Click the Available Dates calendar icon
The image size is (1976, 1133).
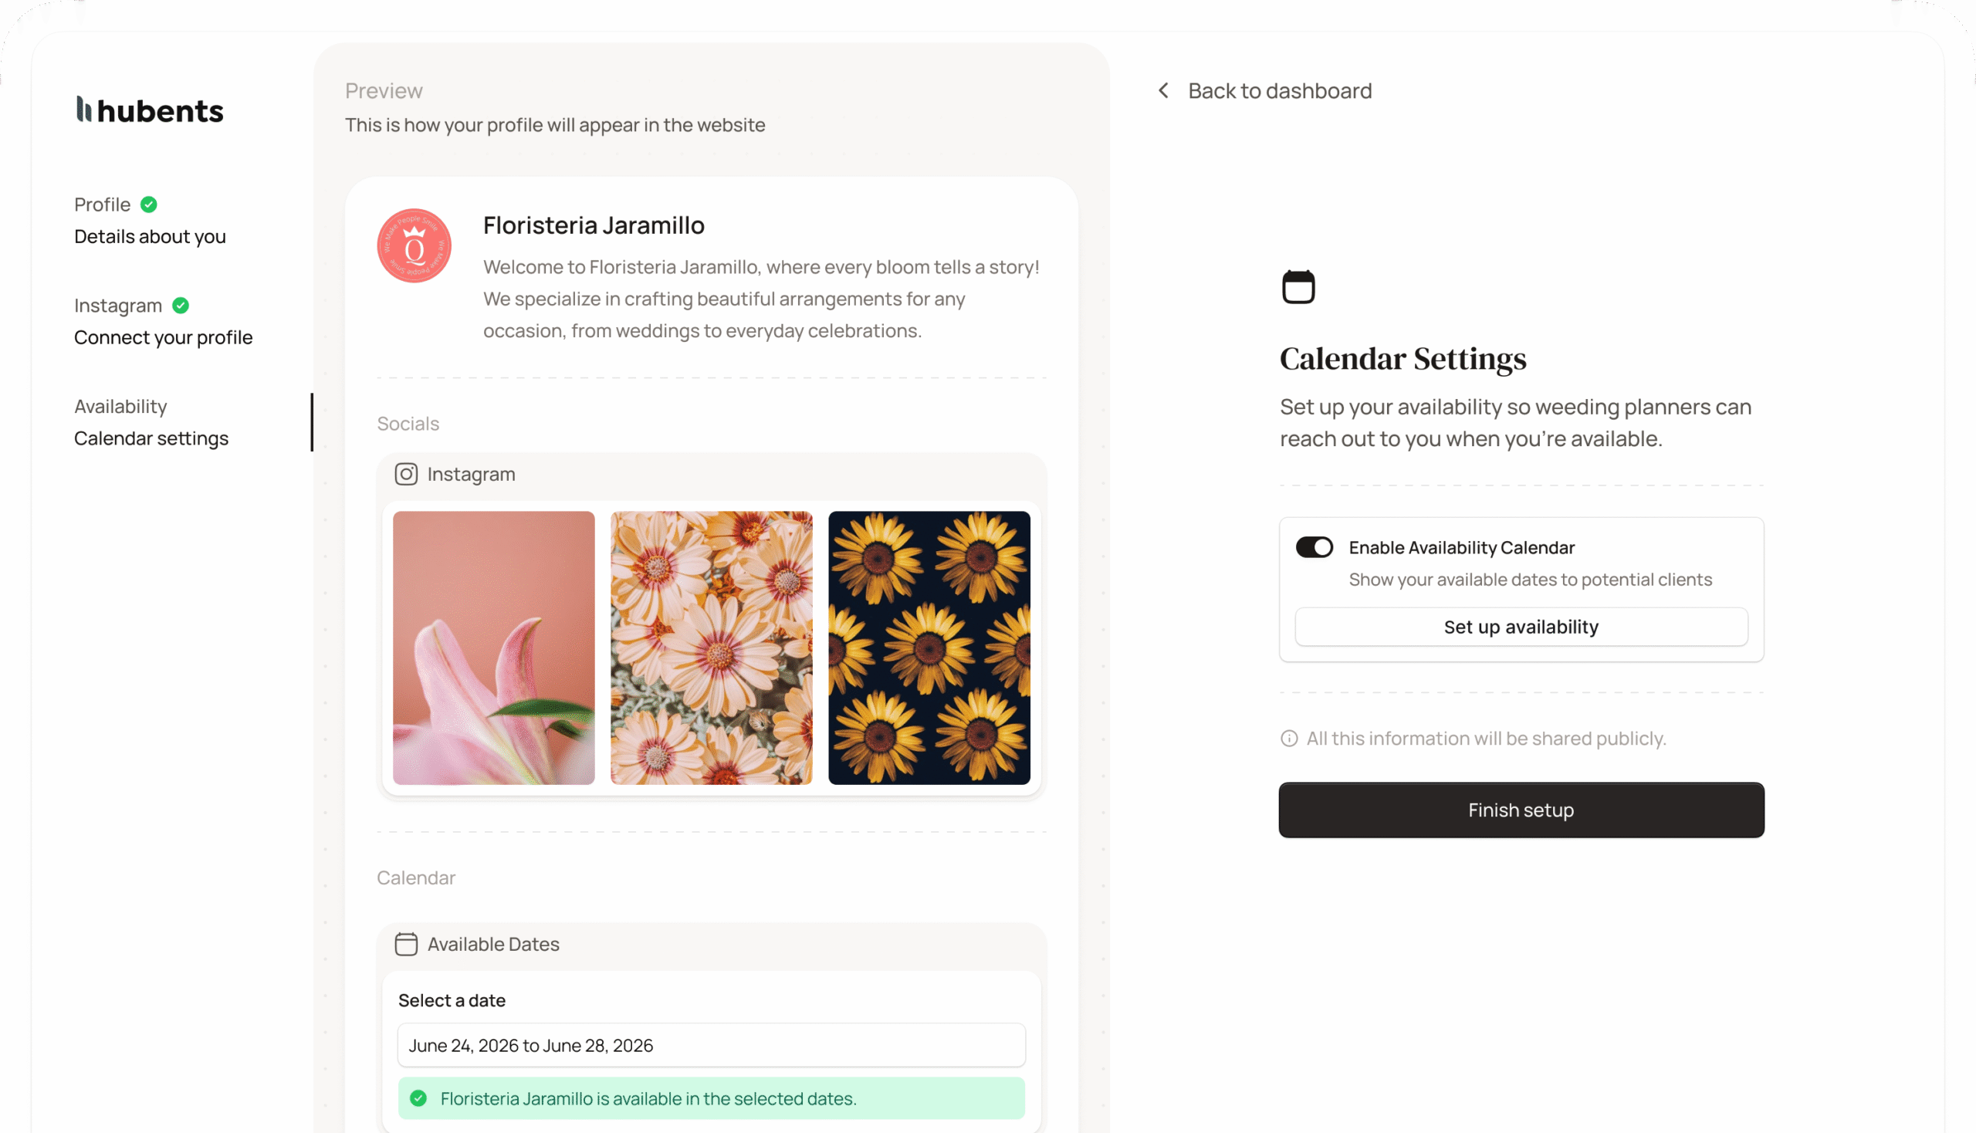[x=405, y=944]
